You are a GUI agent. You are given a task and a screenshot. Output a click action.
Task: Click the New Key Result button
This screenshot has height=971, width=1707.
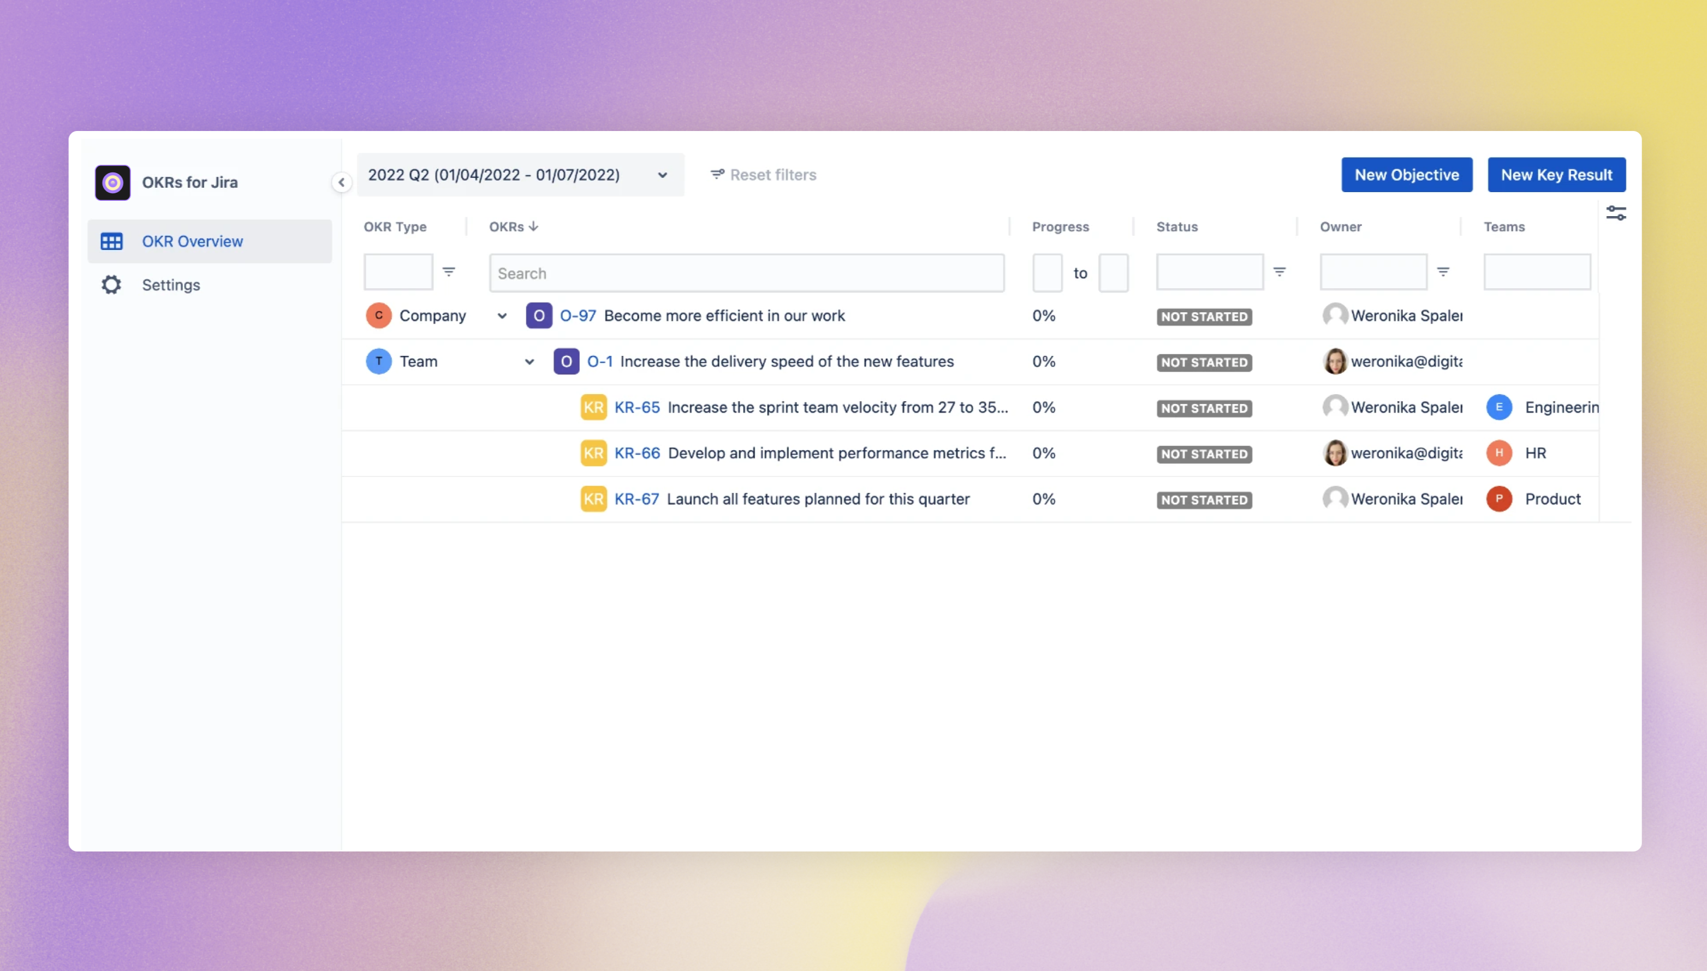click(1556, 175)
